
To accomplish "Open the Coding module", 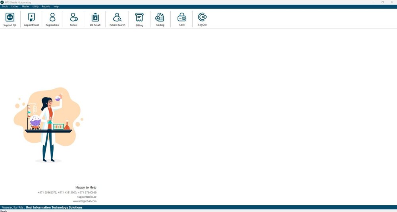I will pyautogui.click(x=160, y=19).
